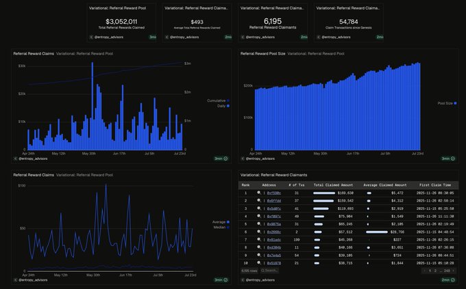The image size is (466, 289).
Task: Click author avatar icon on $493 counter card
Action: point(167,37)
